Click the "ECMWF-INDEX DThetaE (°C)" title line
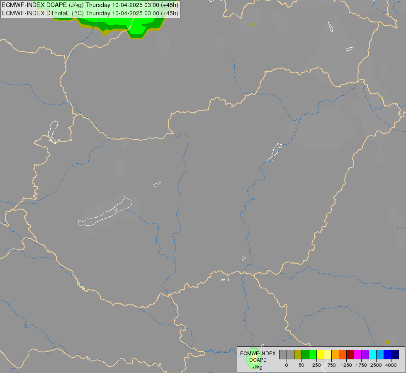406x373 pixels. tap(90, 13)
